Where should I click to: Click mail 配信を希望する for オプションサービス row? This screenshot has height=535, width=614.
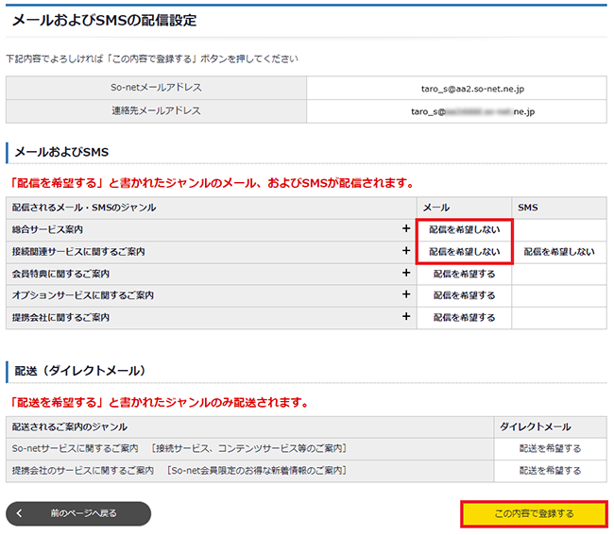pyautogui.click(x=464, y=295)
